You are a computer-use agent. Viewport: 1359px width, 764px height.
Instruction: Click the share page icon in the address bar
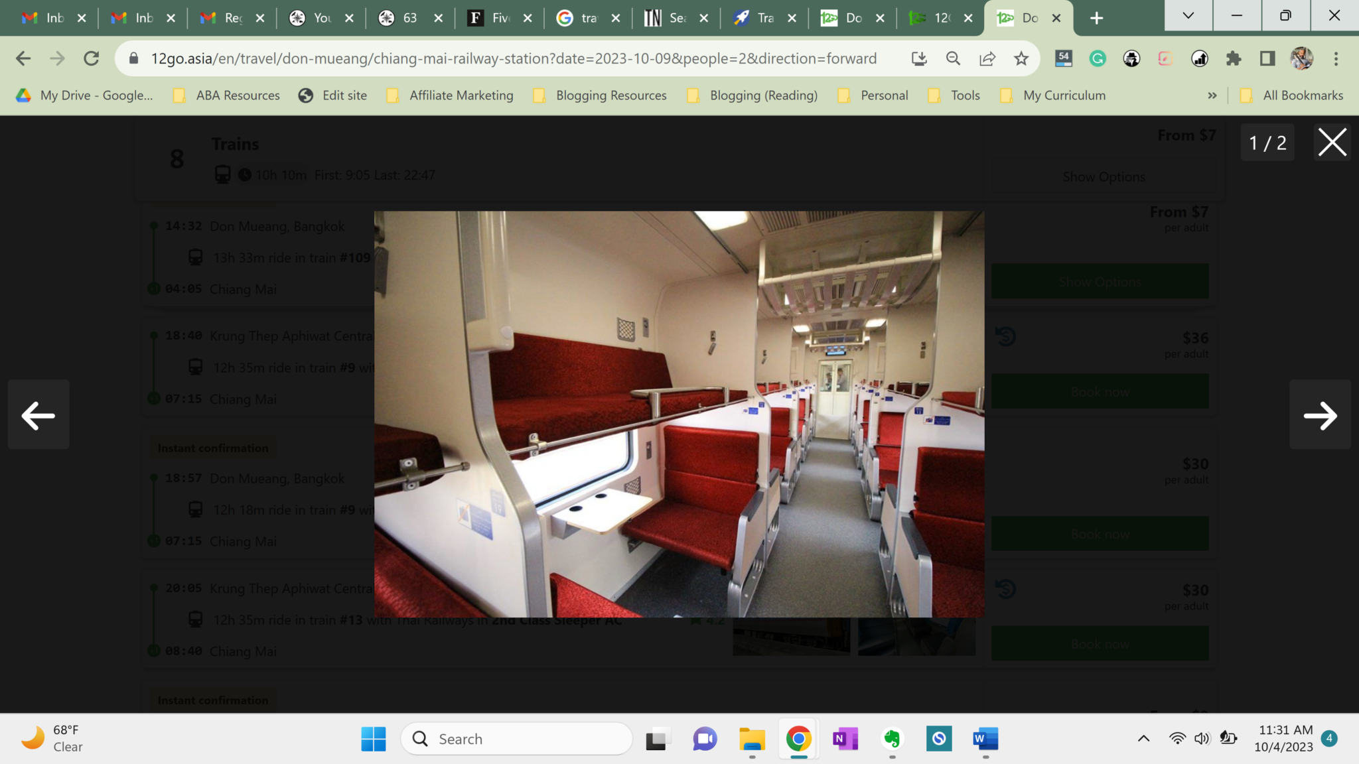987,58
